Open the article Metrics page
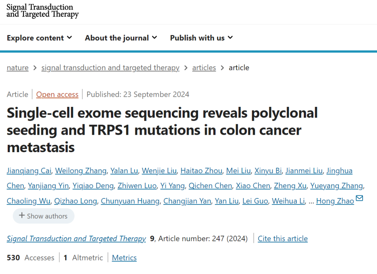This screenshot has height=274, width=377. (x=124, y=258)
